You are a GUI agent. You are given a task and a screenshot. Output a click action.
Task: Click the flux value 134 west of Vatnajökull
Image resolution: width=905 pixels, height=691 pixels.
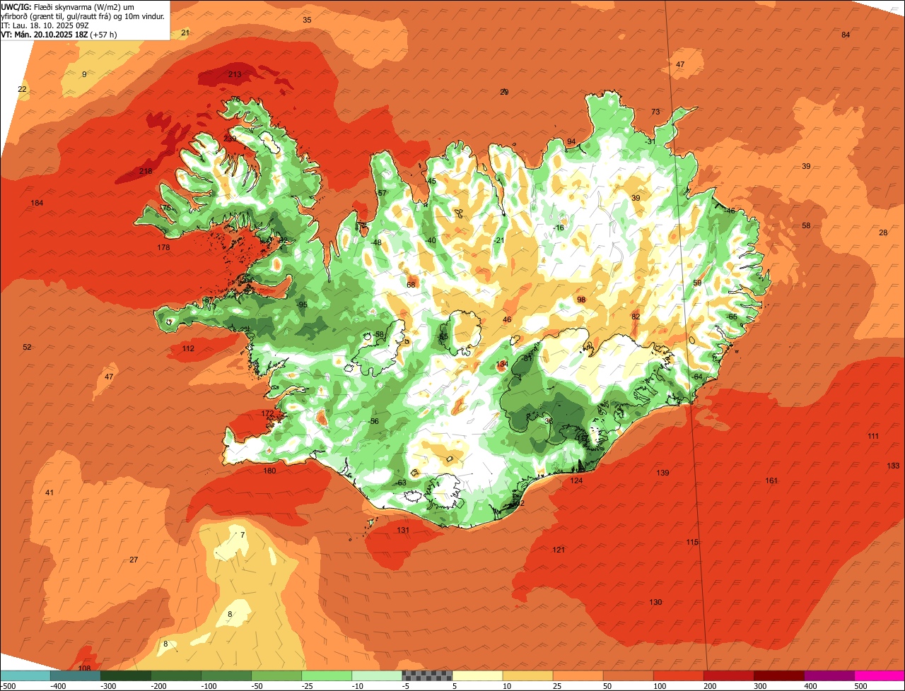point(502,364)
